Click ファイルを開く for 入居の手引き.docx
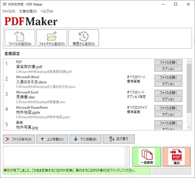Screen dimensions: 195x178 (x=168, y=78)
